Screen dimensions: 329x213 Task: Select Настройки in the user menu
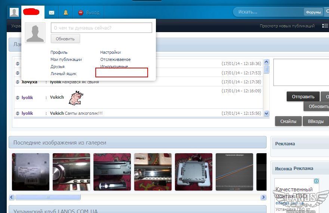coord(110,52)
